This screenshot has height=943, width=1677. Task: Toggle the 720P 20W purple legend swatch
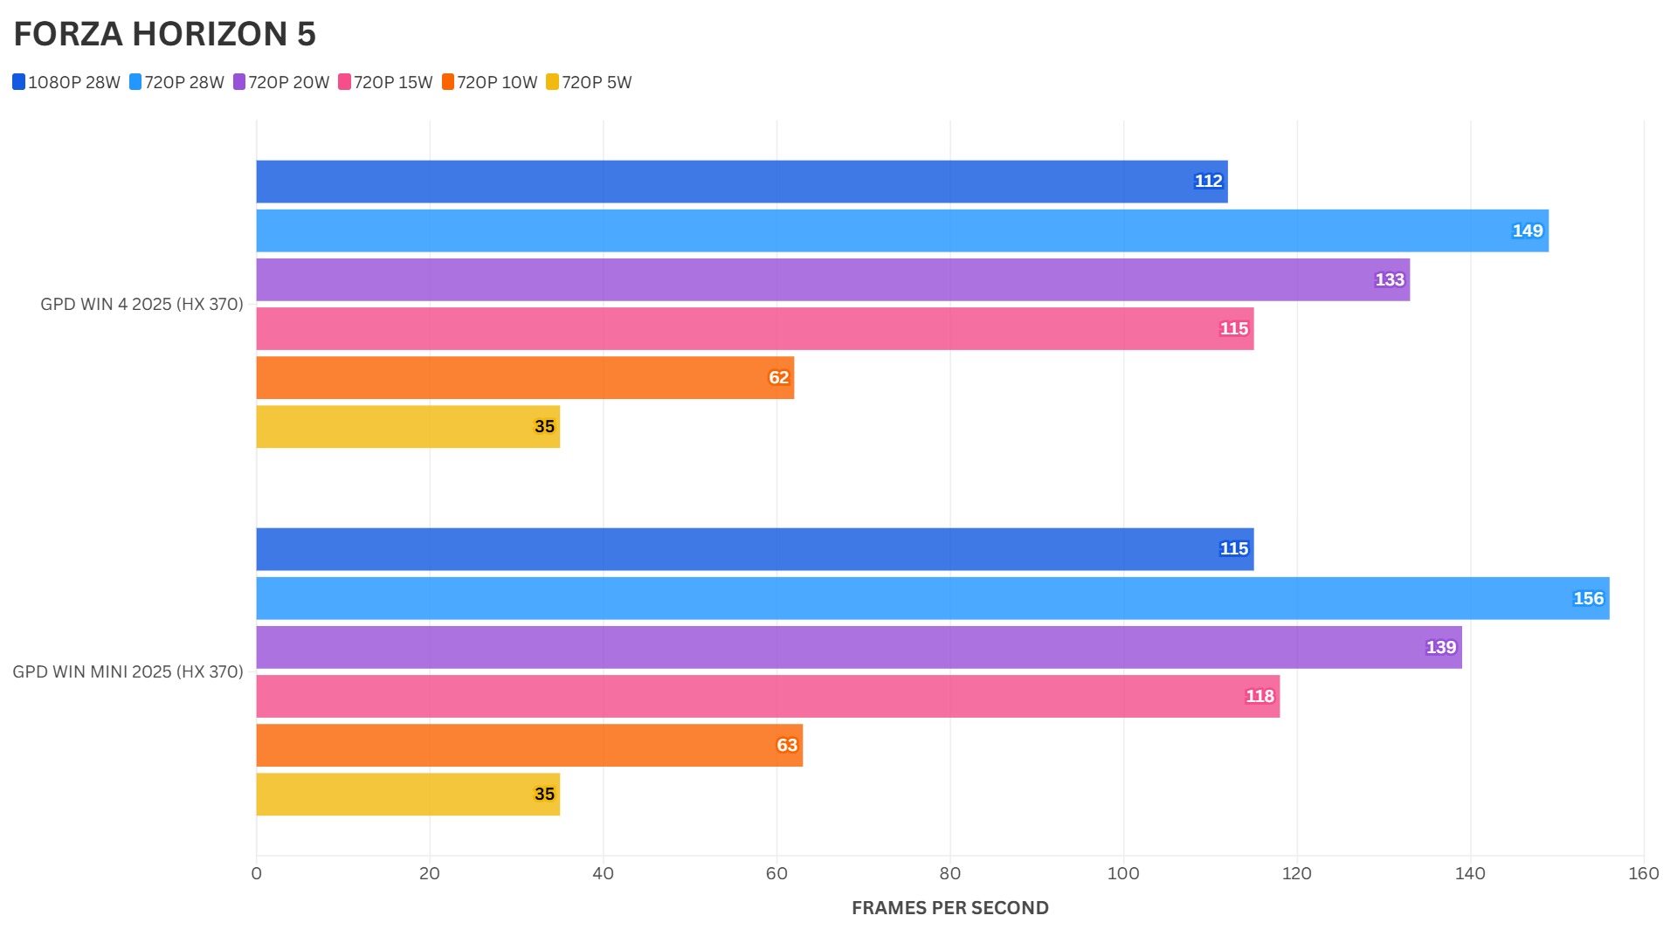(239, 82)
